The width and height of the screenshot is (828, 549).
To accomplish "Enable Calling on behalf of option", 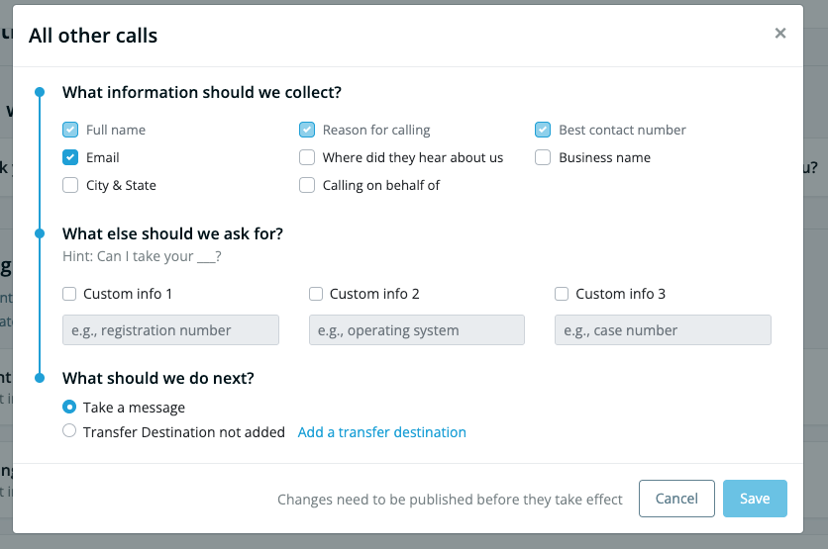I will pos(307,185).
